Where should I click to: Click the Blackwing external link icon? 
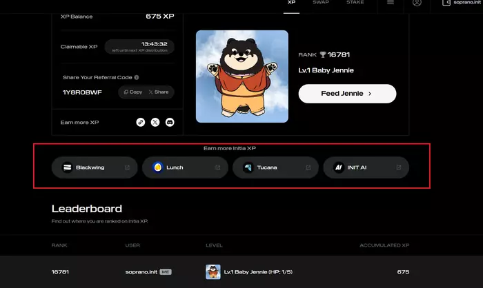point(127,167)
